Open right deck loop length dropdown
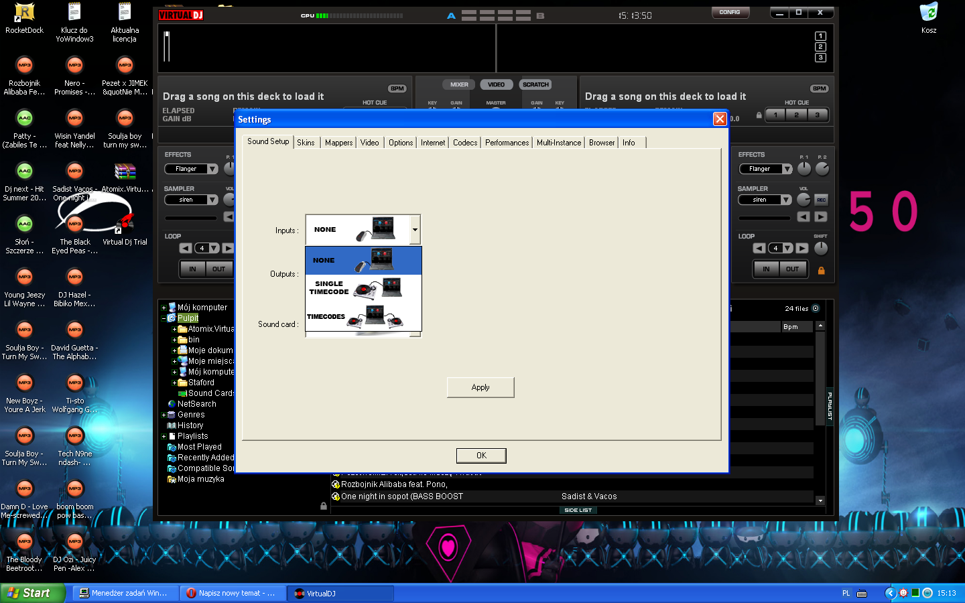This screenshot has height=603, width=965. click(x=787, y=248)
